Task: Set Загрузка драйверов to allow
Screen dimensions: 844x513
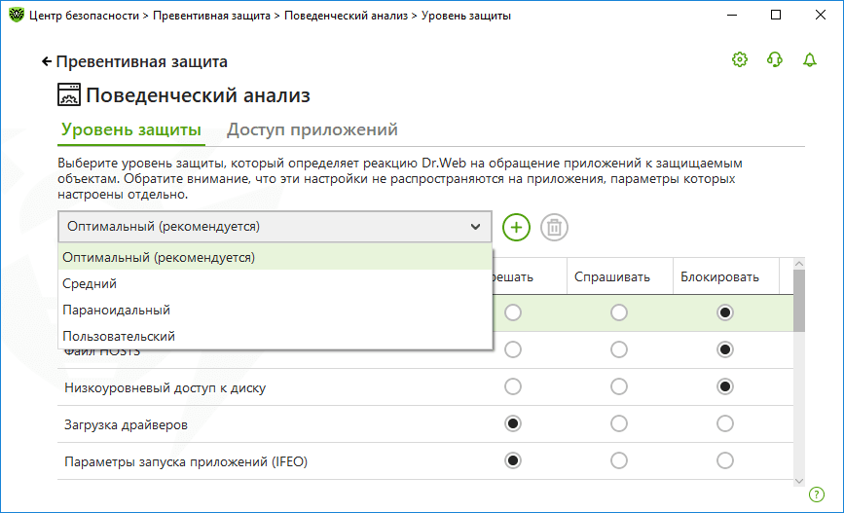Action: pos(513,423)
